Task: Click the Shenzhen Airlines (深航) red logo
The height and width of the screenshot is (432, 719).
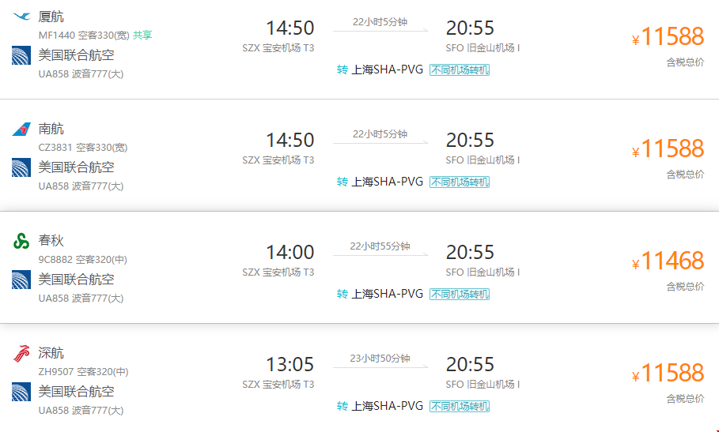Action: point(21,353)
